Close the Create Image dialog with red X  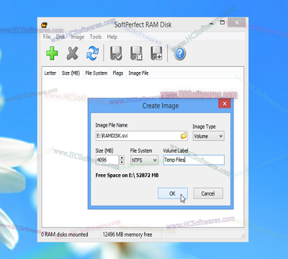pos(225,104)
